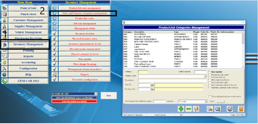This screenshot has height=124, width=258.
Task: Click the magnifier Search icon with globe
Action: pos(218,109)
